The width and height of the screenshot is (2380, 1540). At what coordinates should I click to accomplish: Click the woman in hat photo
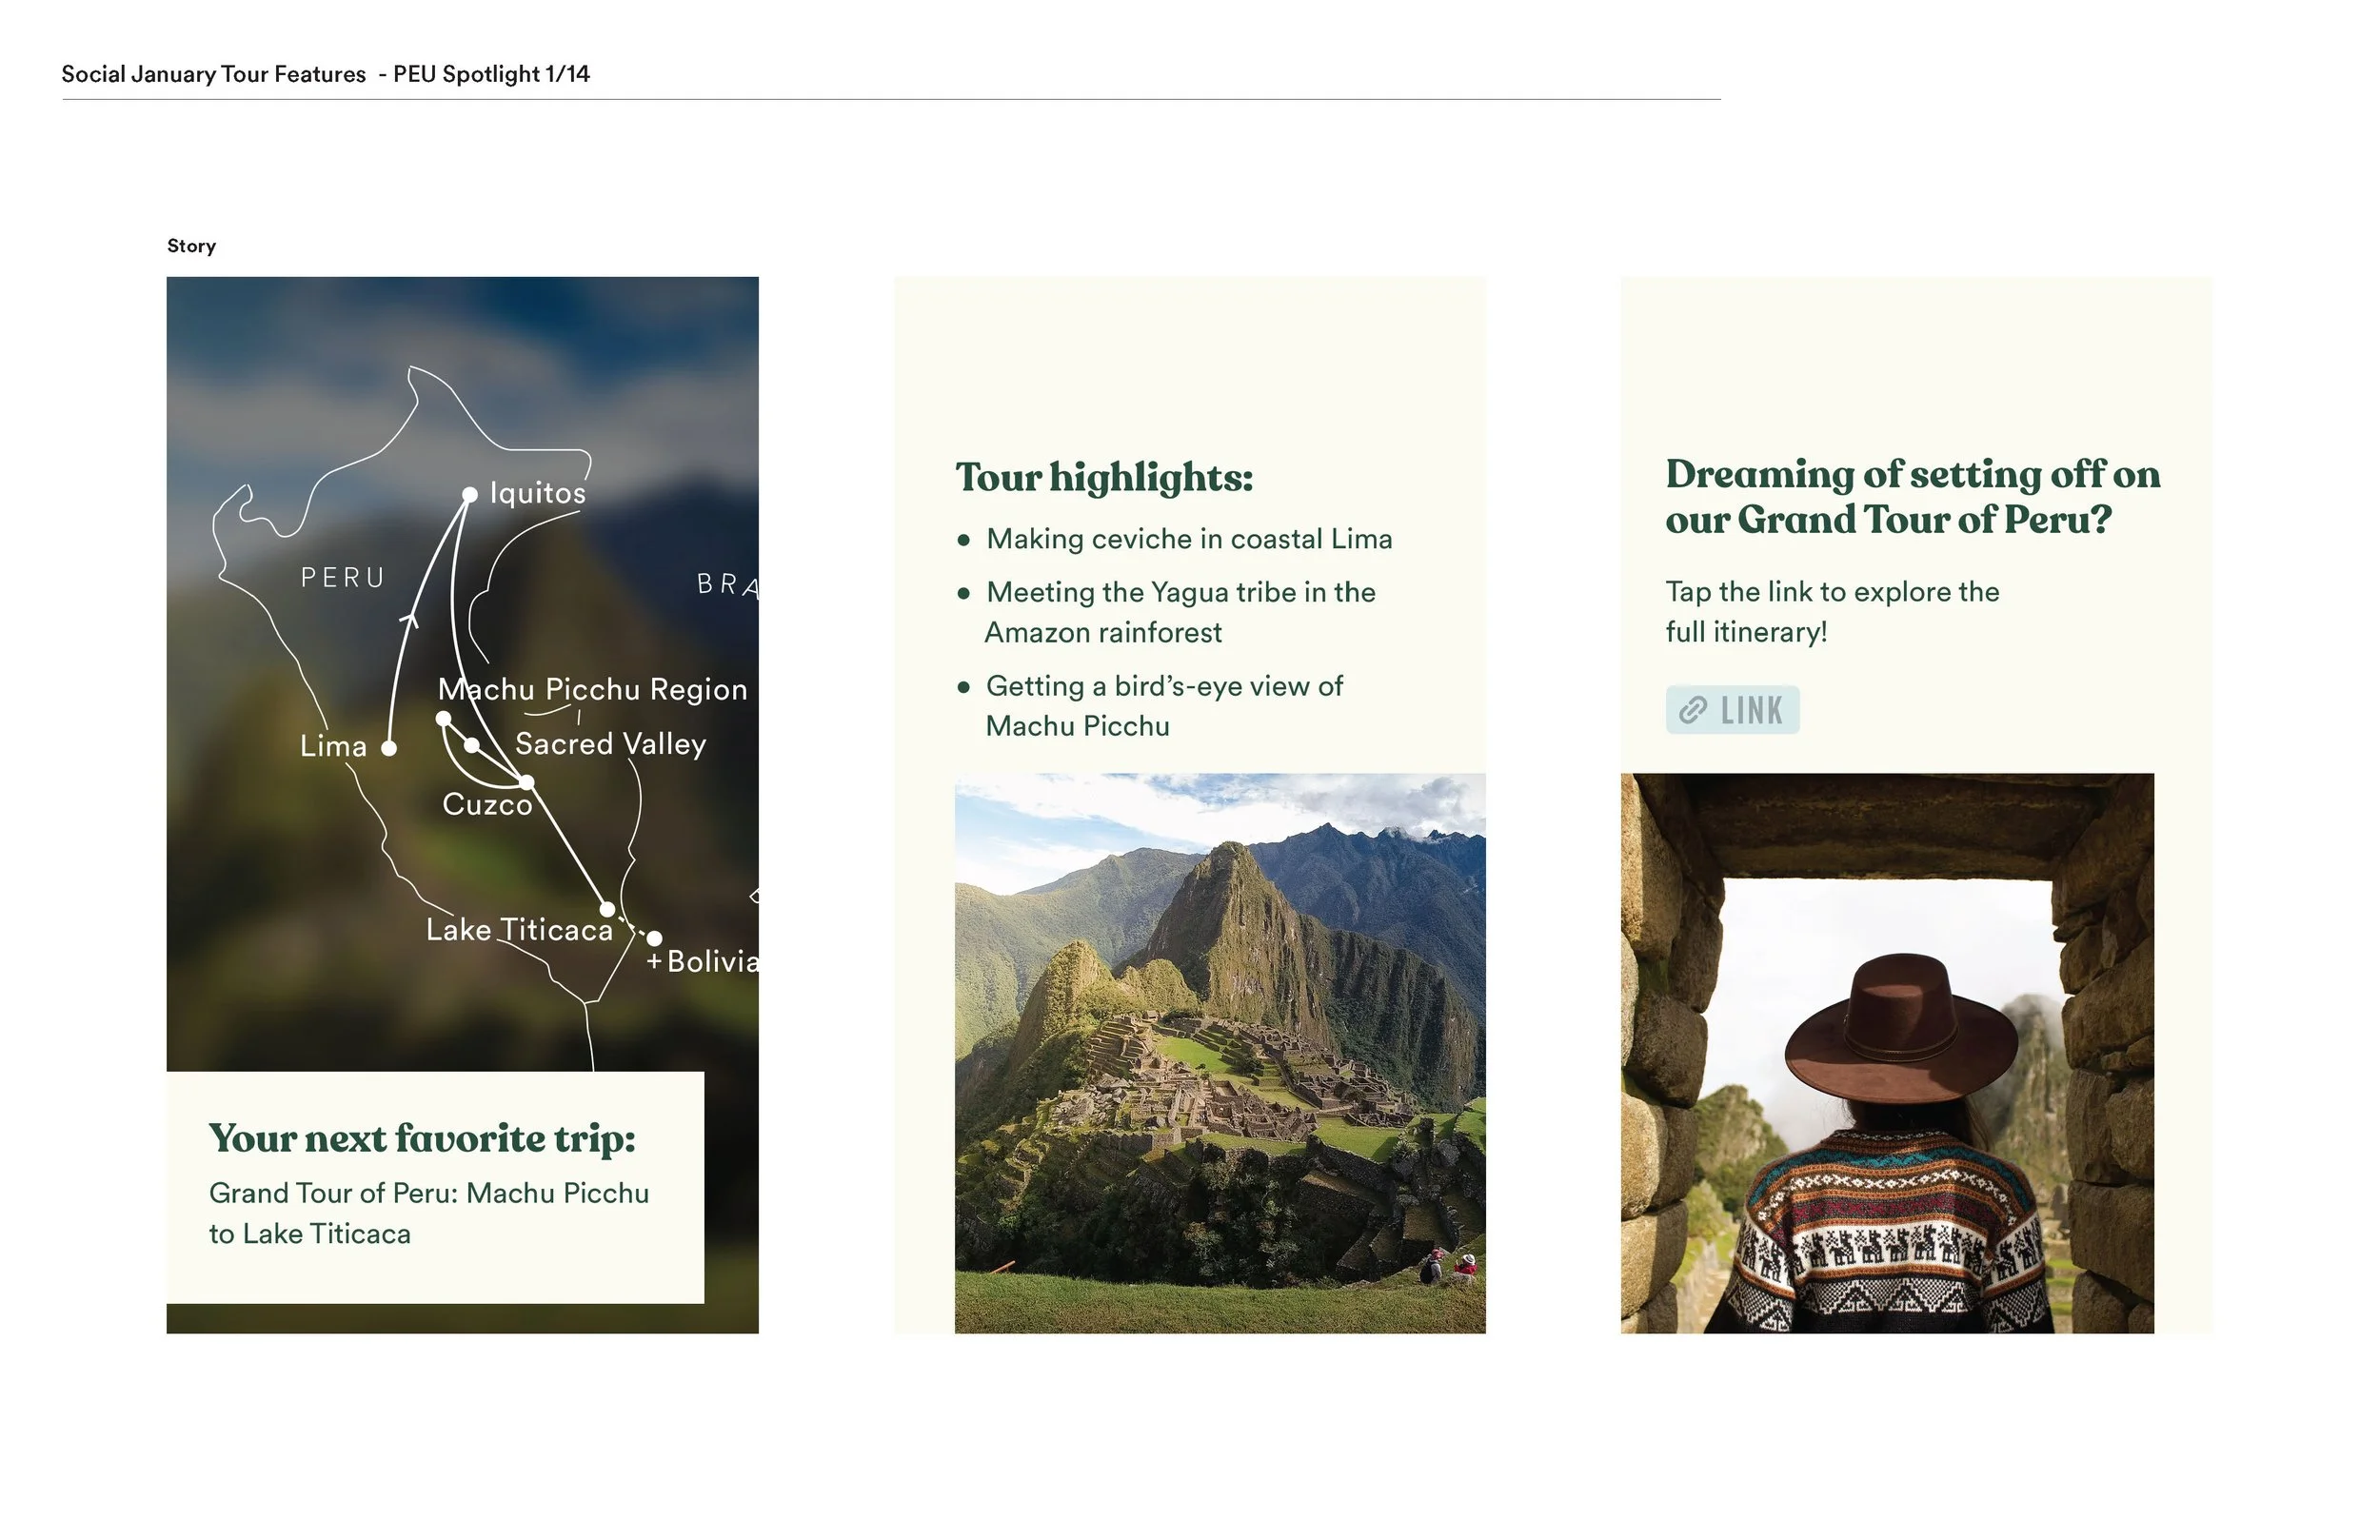pos(1886,1052)
